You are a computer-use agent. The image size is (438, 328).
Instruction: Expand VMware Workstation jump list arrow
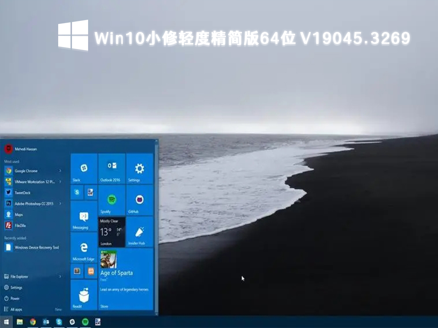60,182
